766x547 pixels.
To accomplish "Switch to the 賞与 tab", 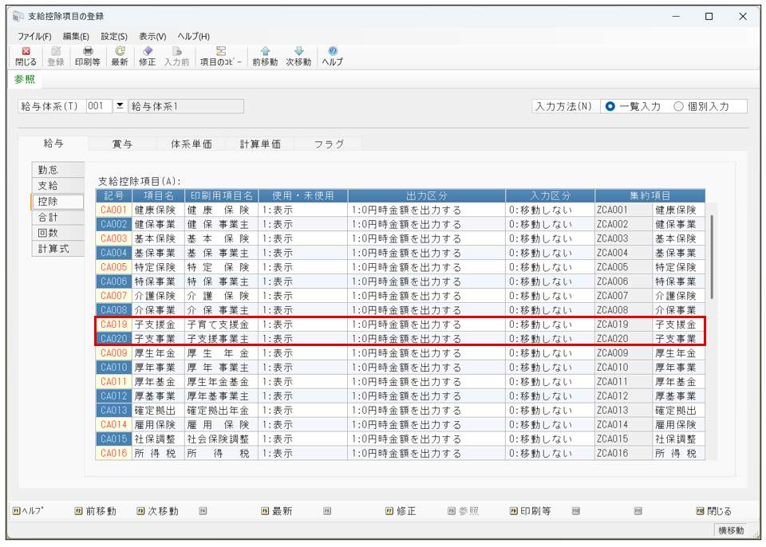I will coord(122,144).
